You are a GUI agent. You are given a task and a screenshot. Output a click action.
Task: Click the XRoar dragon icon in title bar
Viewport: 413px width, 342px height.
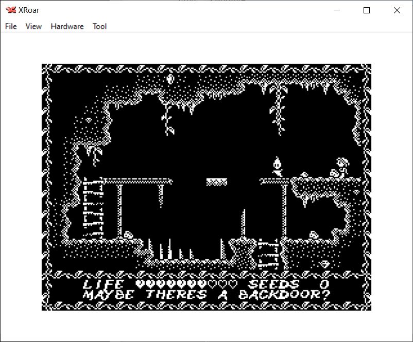10,10
